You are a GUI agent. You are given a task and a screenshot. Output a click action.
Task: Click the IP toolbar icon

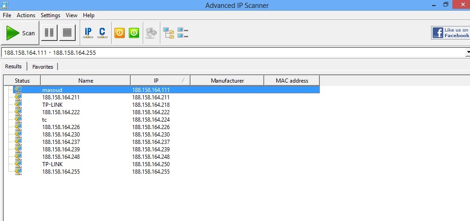pyautogui.click(x=88, y=32)
